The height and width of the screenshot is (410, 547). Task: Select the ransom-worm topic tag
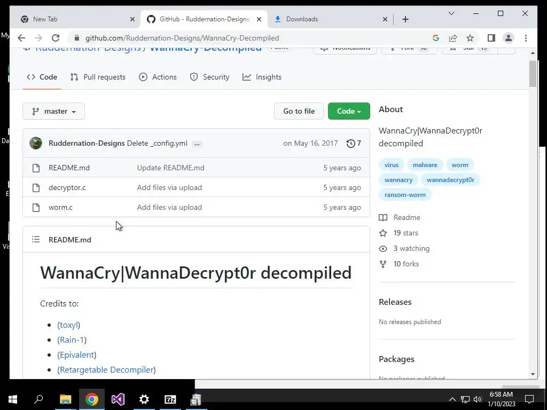click(x=405, y=195)
